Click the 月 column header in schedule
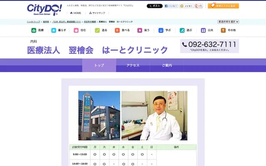 [x=95, y=147]
